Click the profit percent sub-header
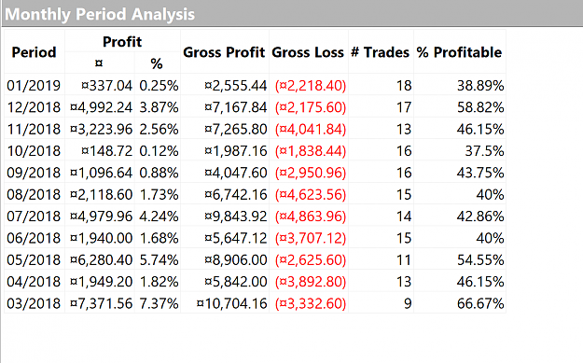Viewport: 583px width, 363px height. tap(157, 63)
